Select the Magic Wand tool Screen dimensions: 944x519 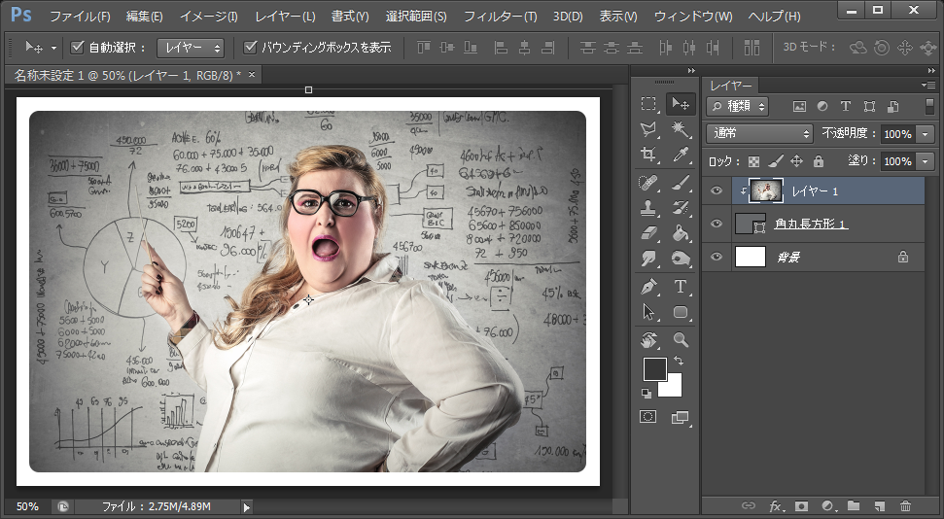pos(681,129)
